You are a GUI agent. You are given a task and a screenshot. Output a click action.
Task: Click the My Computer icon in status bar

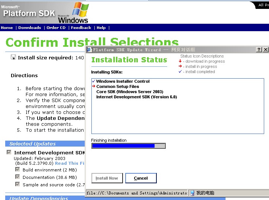tap(192, 193)
